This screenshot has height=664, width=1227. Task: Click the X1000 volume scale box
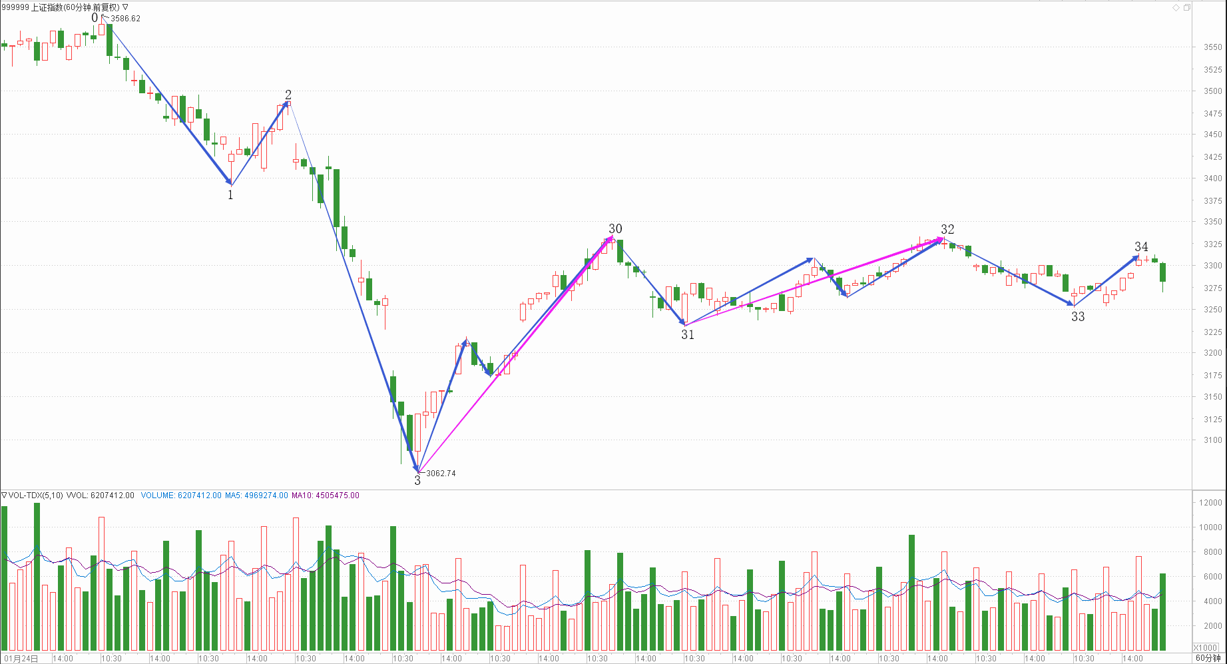pyautogui.click(x=1205, y=647)
